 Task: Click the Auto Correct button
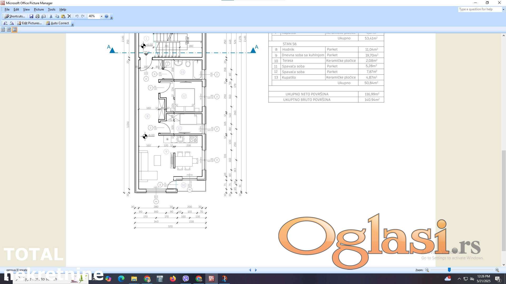57,23
